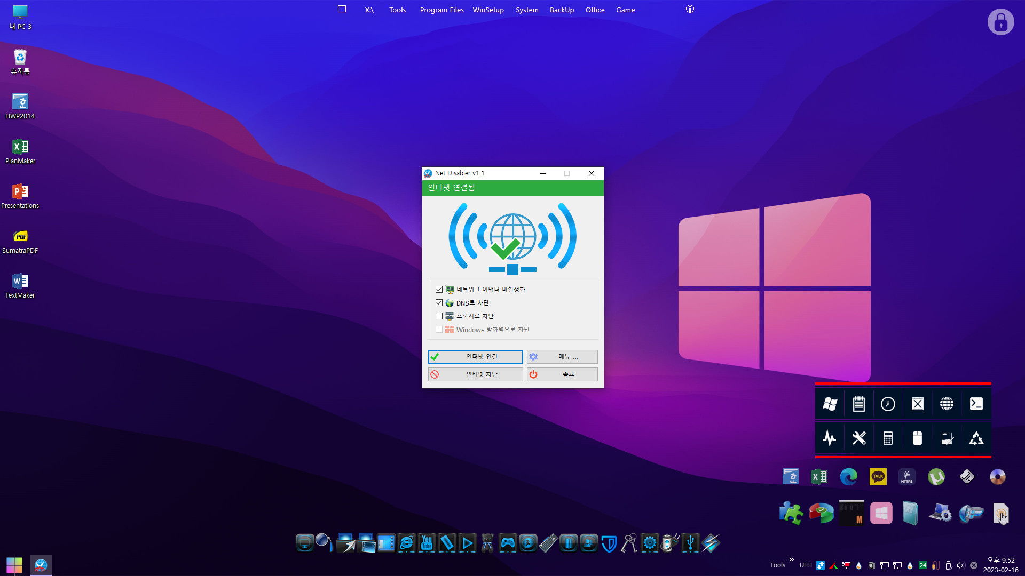Select the Recycle Bin '휴지통' desktop icon

tap(20, 62)
